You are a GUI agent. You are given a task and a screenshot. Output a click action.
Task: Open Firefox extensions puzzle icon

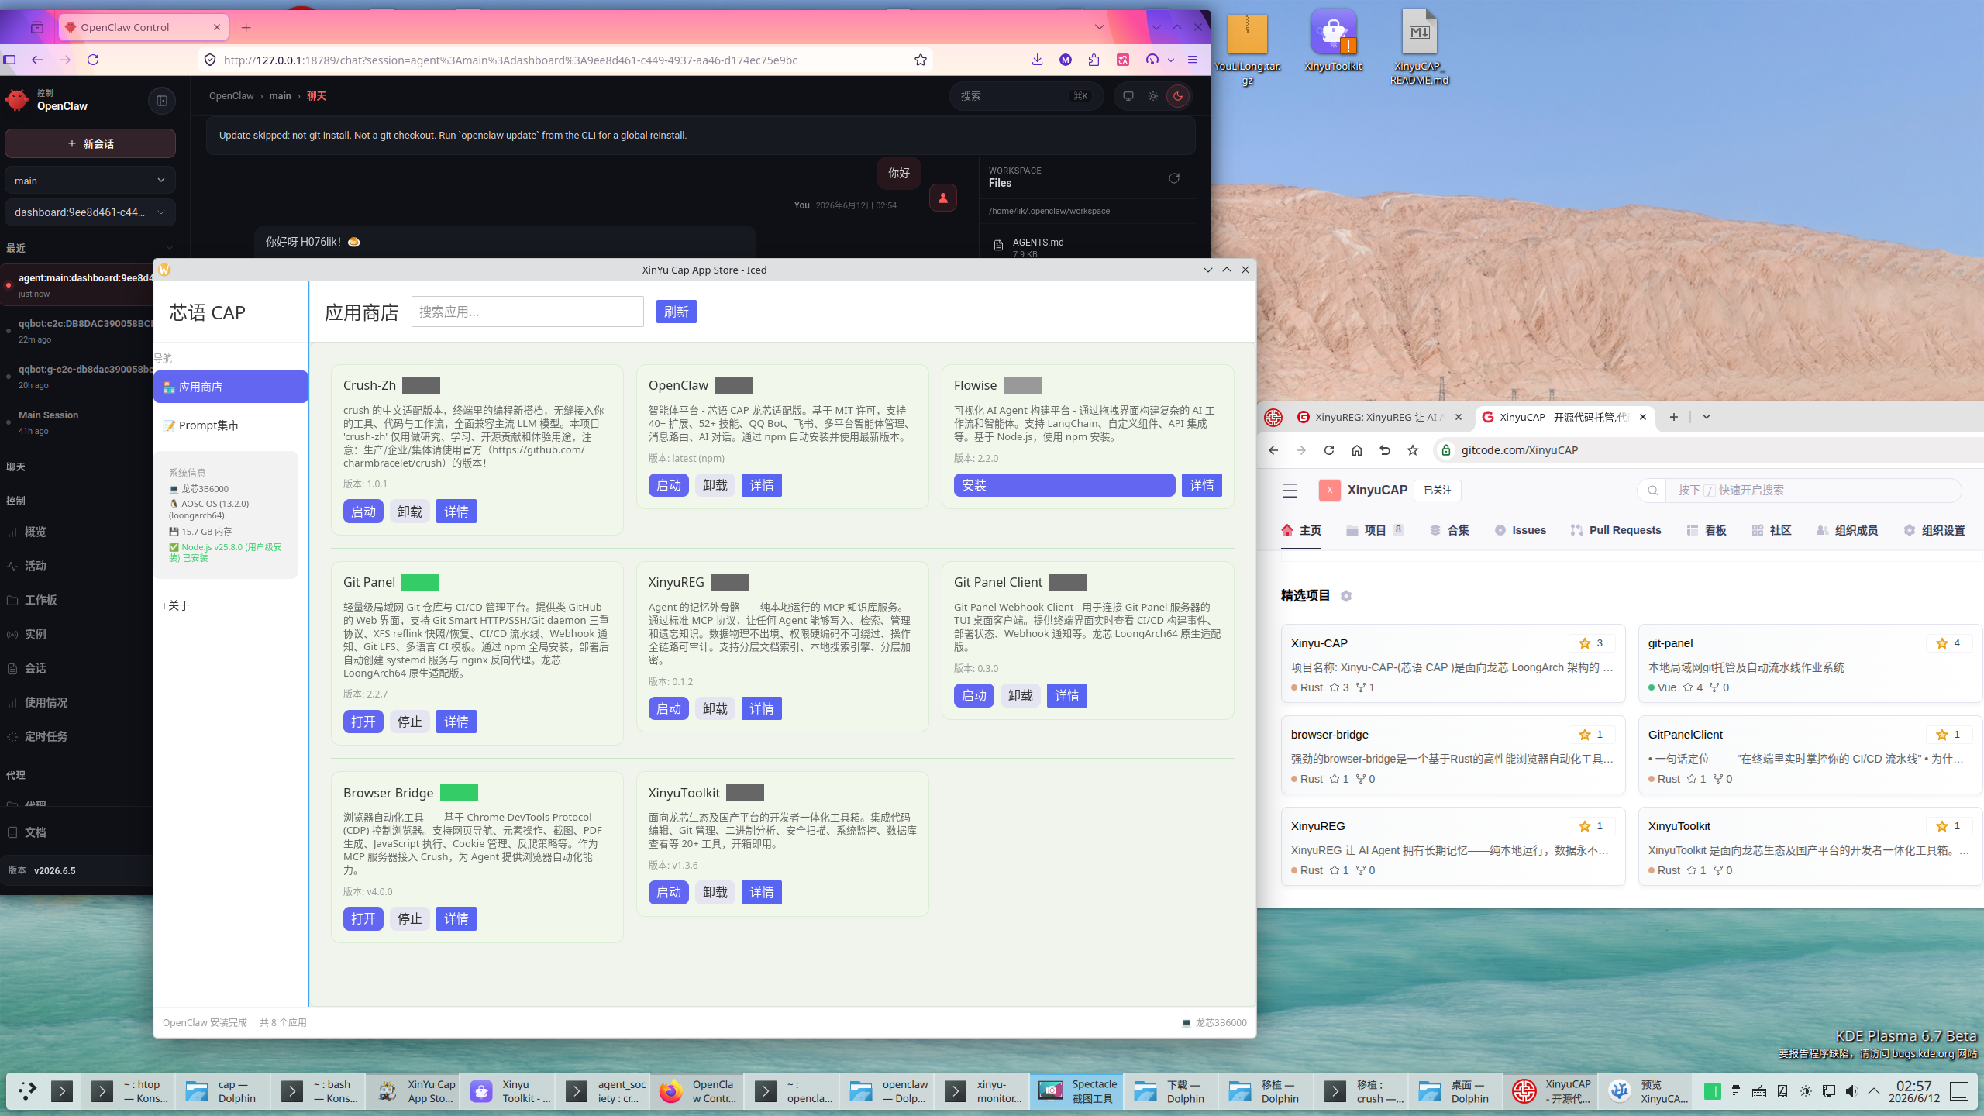tap(1094, 60)
